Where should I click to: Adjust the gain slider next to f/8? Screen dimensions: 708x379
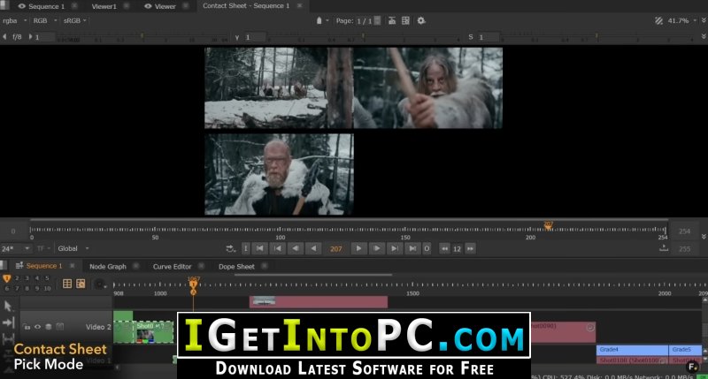[x=142, y=37]
